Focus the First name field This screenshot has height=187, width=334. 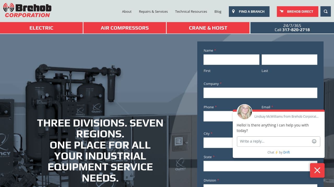click(x=231, y=59)
